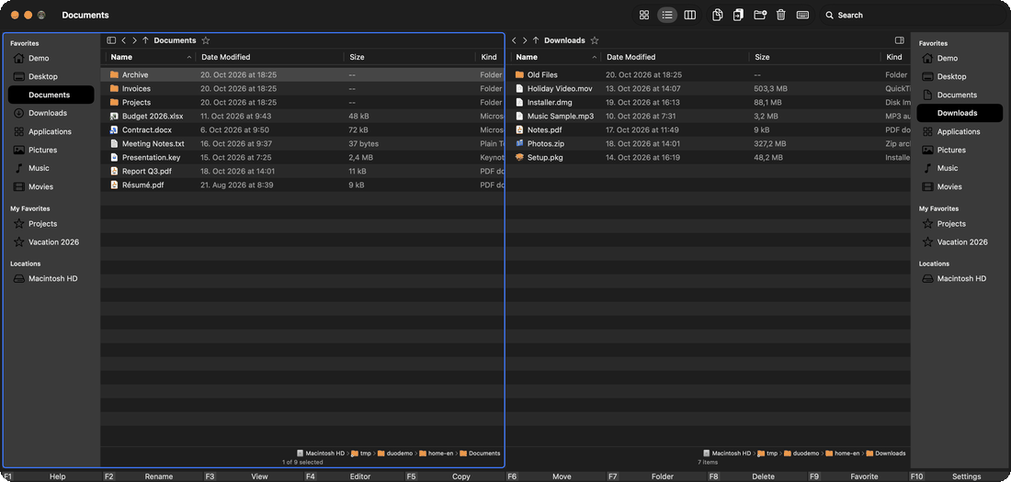Click the move files toolbar icon
Screen dimensions: 1011x482
tap(738, 15)
